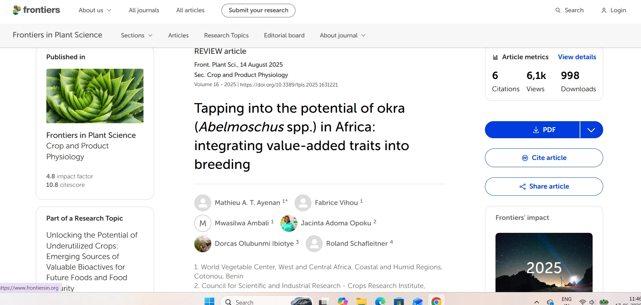Click Jacinta Adoma Opoku profile photo
The image size is (641, 305).
289,223
